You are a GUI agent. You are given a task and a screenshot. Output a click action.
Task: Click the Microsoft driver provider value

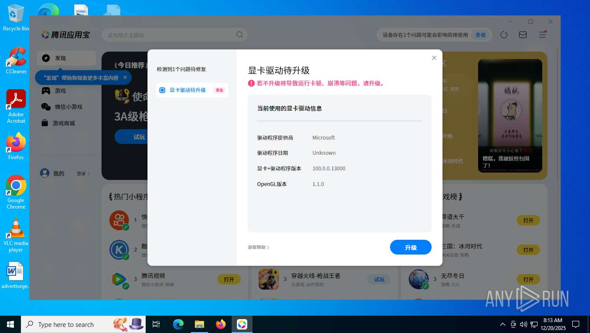coord(324,137)
